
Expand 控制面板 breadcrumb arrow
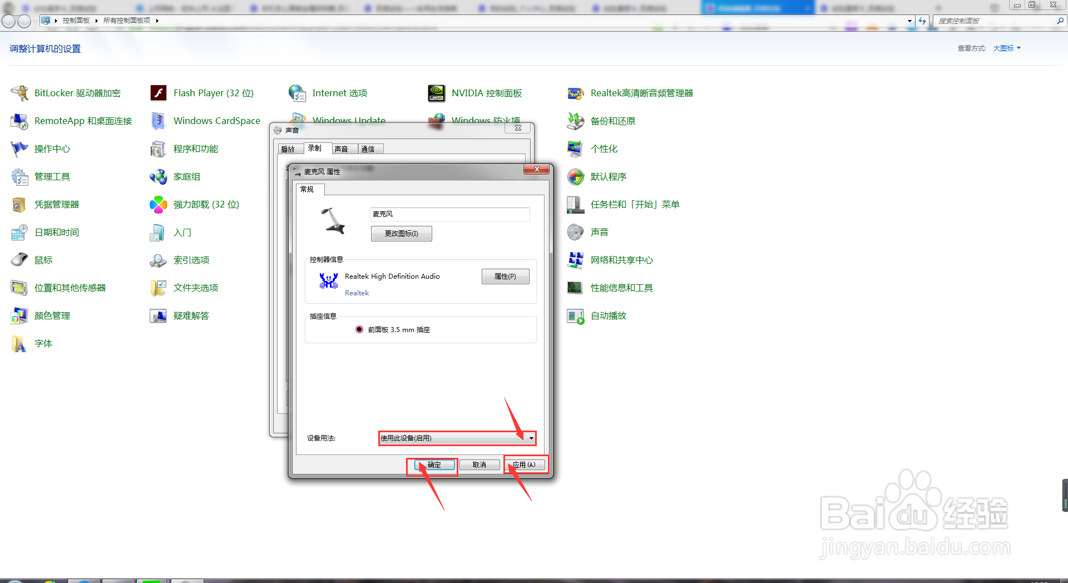[96, 21]
